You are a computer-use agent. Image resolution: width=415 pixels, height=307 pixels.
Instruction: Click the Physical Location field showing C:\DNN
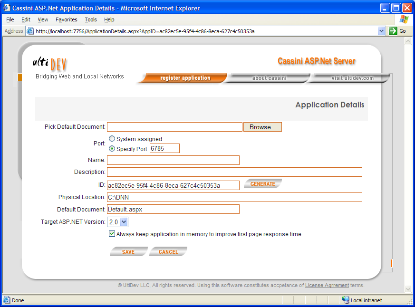[x=234, y=197]
